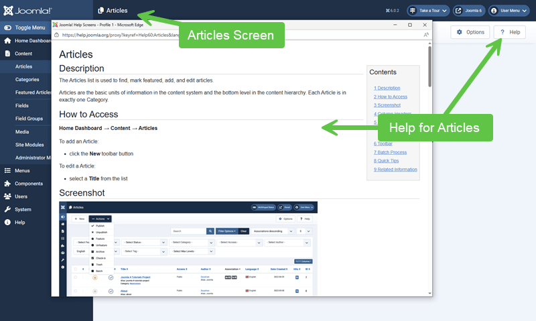Click 'click the New toolbar button' bullet text
Viewport: 536px width, 321px height.
[101, 154]
